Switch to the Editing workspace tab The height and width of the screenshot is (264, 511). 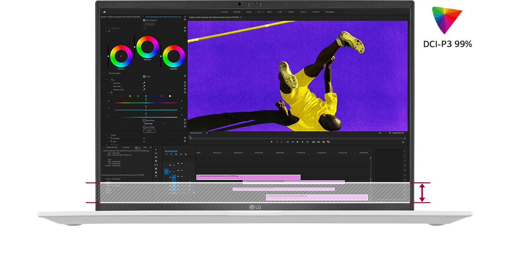click(x=249, y=12)
